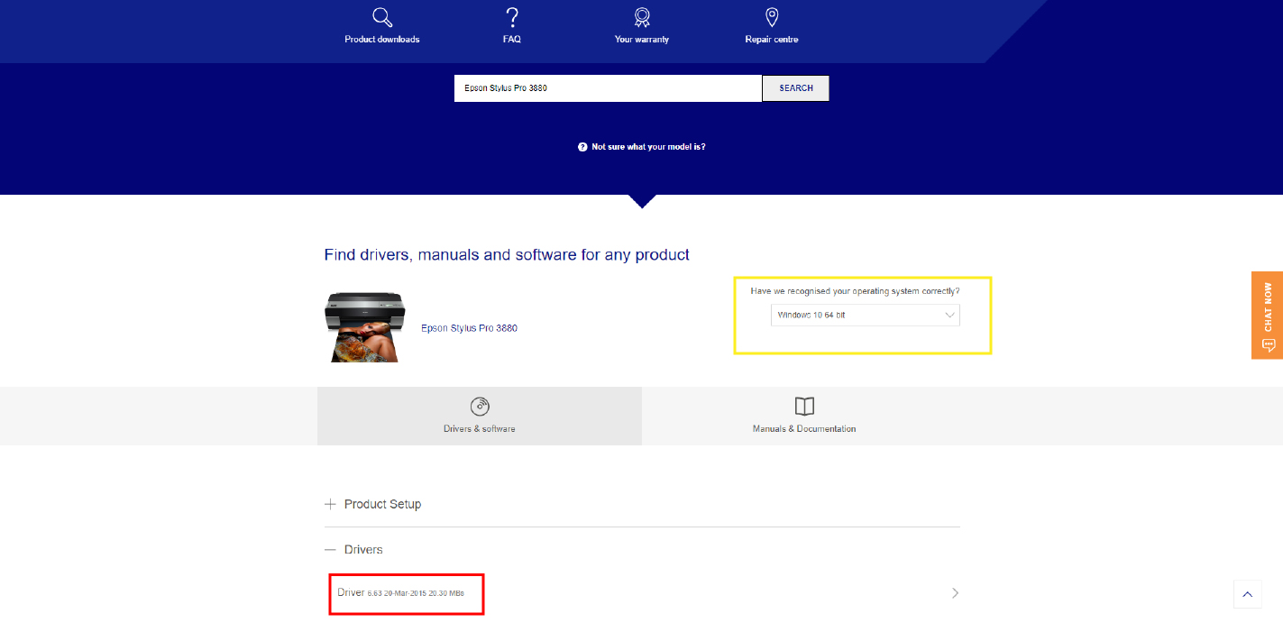Open the CHAT NOW side button
The image size is (1283, 632).
coord(1267,316)
